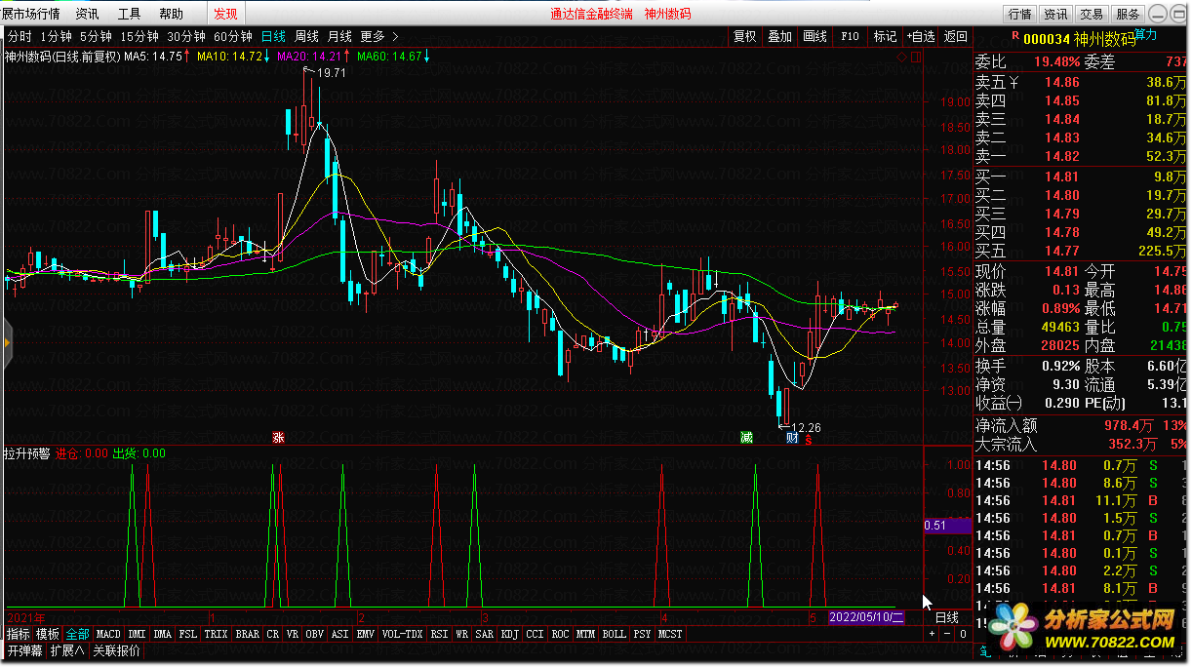Click the 财 marker under the chart

[x=792, y=438]
